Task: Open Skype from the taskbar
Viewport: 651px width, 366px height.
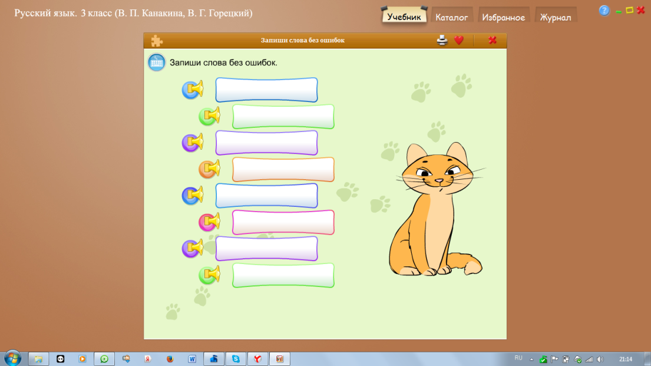Action: pos(236,359)
